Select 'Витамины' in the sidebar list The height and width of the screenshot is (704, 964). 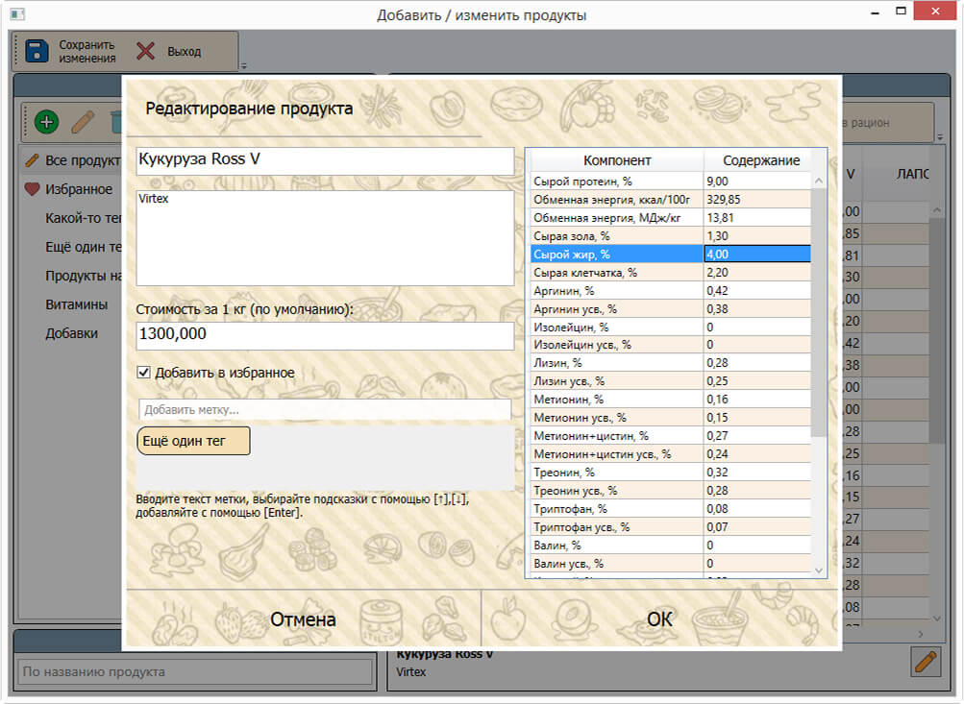(x=76, y=304)
